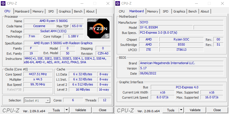Image resolution: width=229 pixels, height=114 pixels.
Task: Select Bench tab in left window
Action: (x=78, y=11)
